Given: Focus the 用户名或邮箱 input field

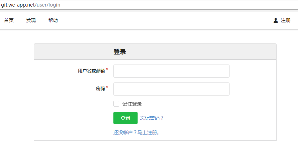Looking at the screenshot, I should click(x=171, y=71).
